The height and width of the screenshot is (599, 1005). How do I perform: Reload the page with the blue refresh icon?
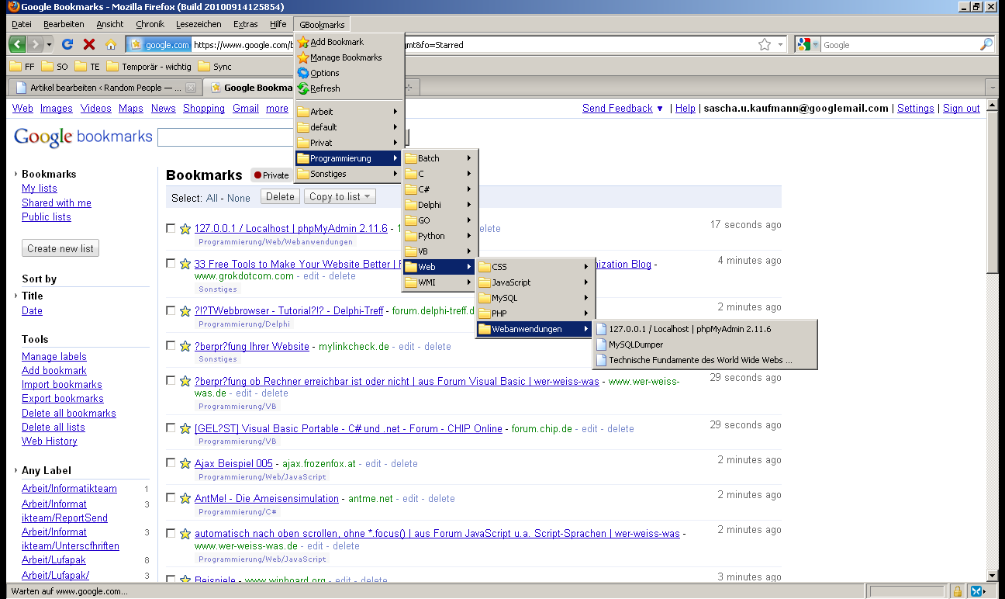tap(67, 44)
